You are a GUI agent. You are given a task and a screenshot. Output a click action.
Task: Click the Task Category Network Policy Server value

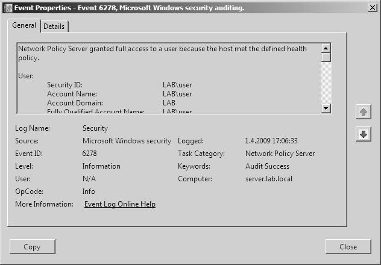click(x=280, y=154)
